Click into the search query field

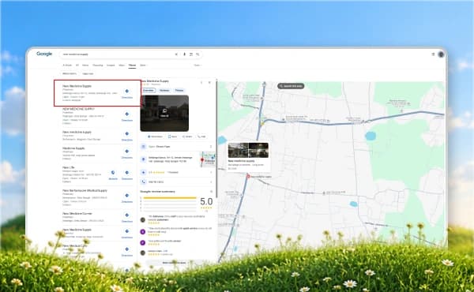tap(116, 54)
